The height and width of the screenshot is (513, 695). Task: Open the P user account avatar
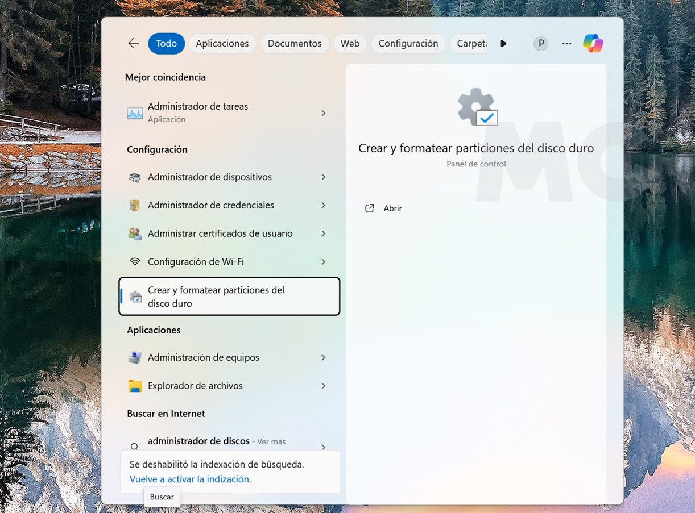541,44
